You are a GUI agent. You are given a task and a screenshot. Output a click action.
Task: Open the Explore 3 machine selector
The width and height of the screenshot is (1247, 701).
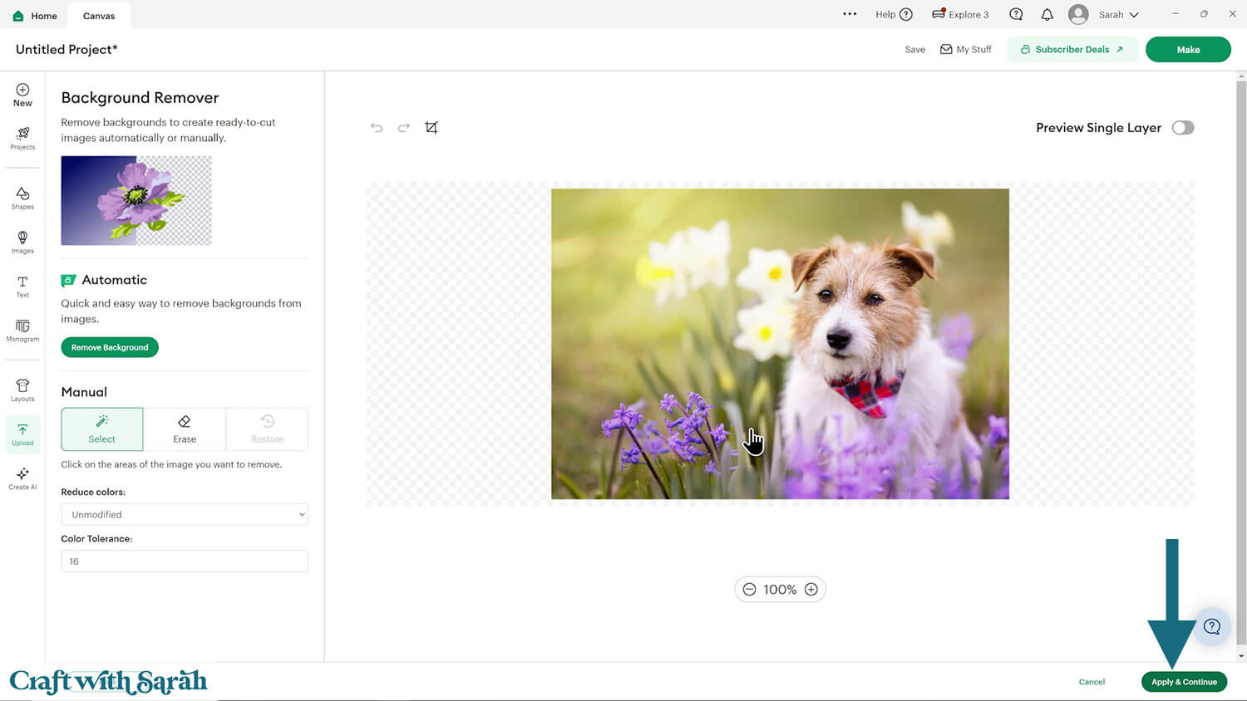point(960,15)
